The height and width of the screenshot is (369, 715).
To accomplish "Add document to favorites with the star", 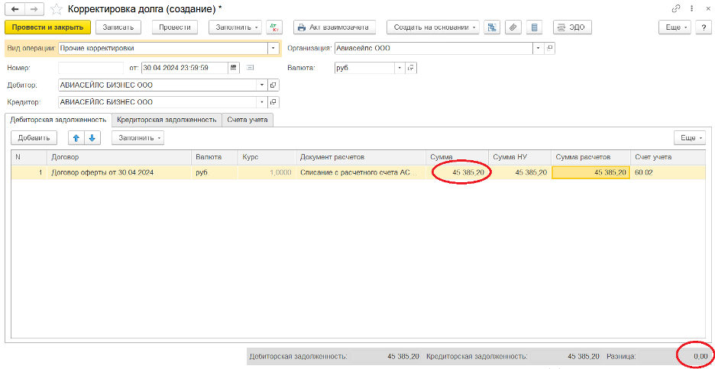I will click(56, 9).
